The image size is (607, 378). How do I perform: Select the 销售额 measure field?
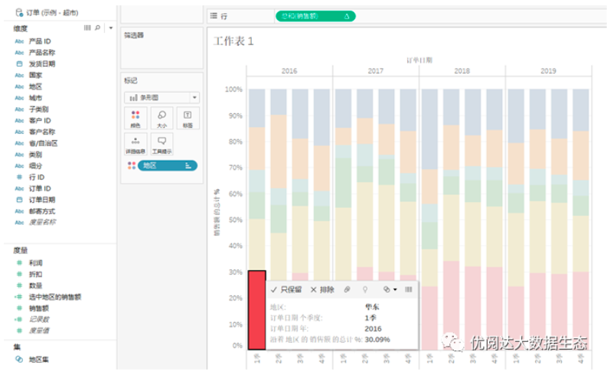point(38,308)
